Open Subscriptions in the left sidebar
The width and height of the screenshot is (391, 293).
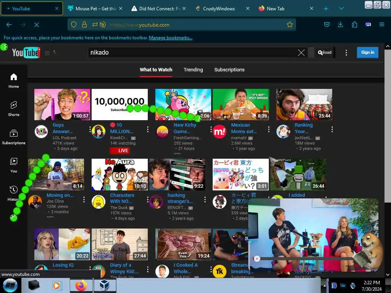point(14,137)
